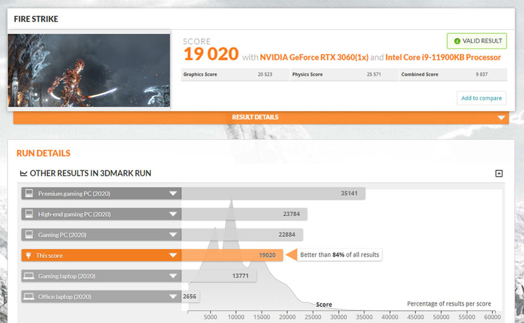Image resolution: width=524 pixels, height=323 pixels.
Task: Add this result to compare
Action: pos(481,98)
